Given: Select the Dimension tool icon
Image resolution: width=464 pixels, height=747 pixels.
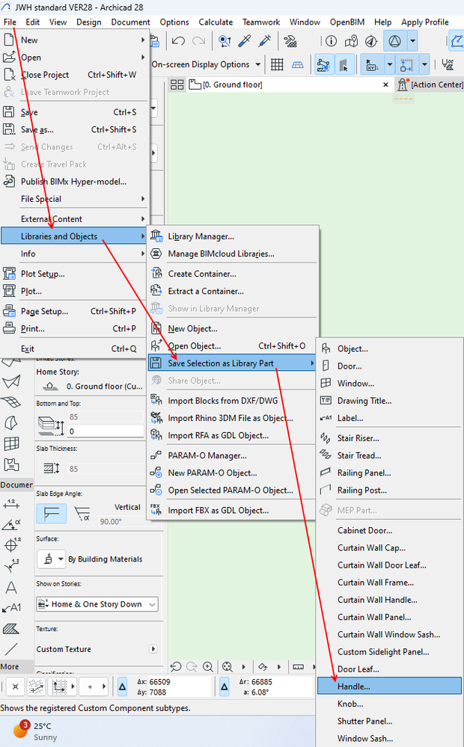Looking at the screenshot, I should point(11,504).
